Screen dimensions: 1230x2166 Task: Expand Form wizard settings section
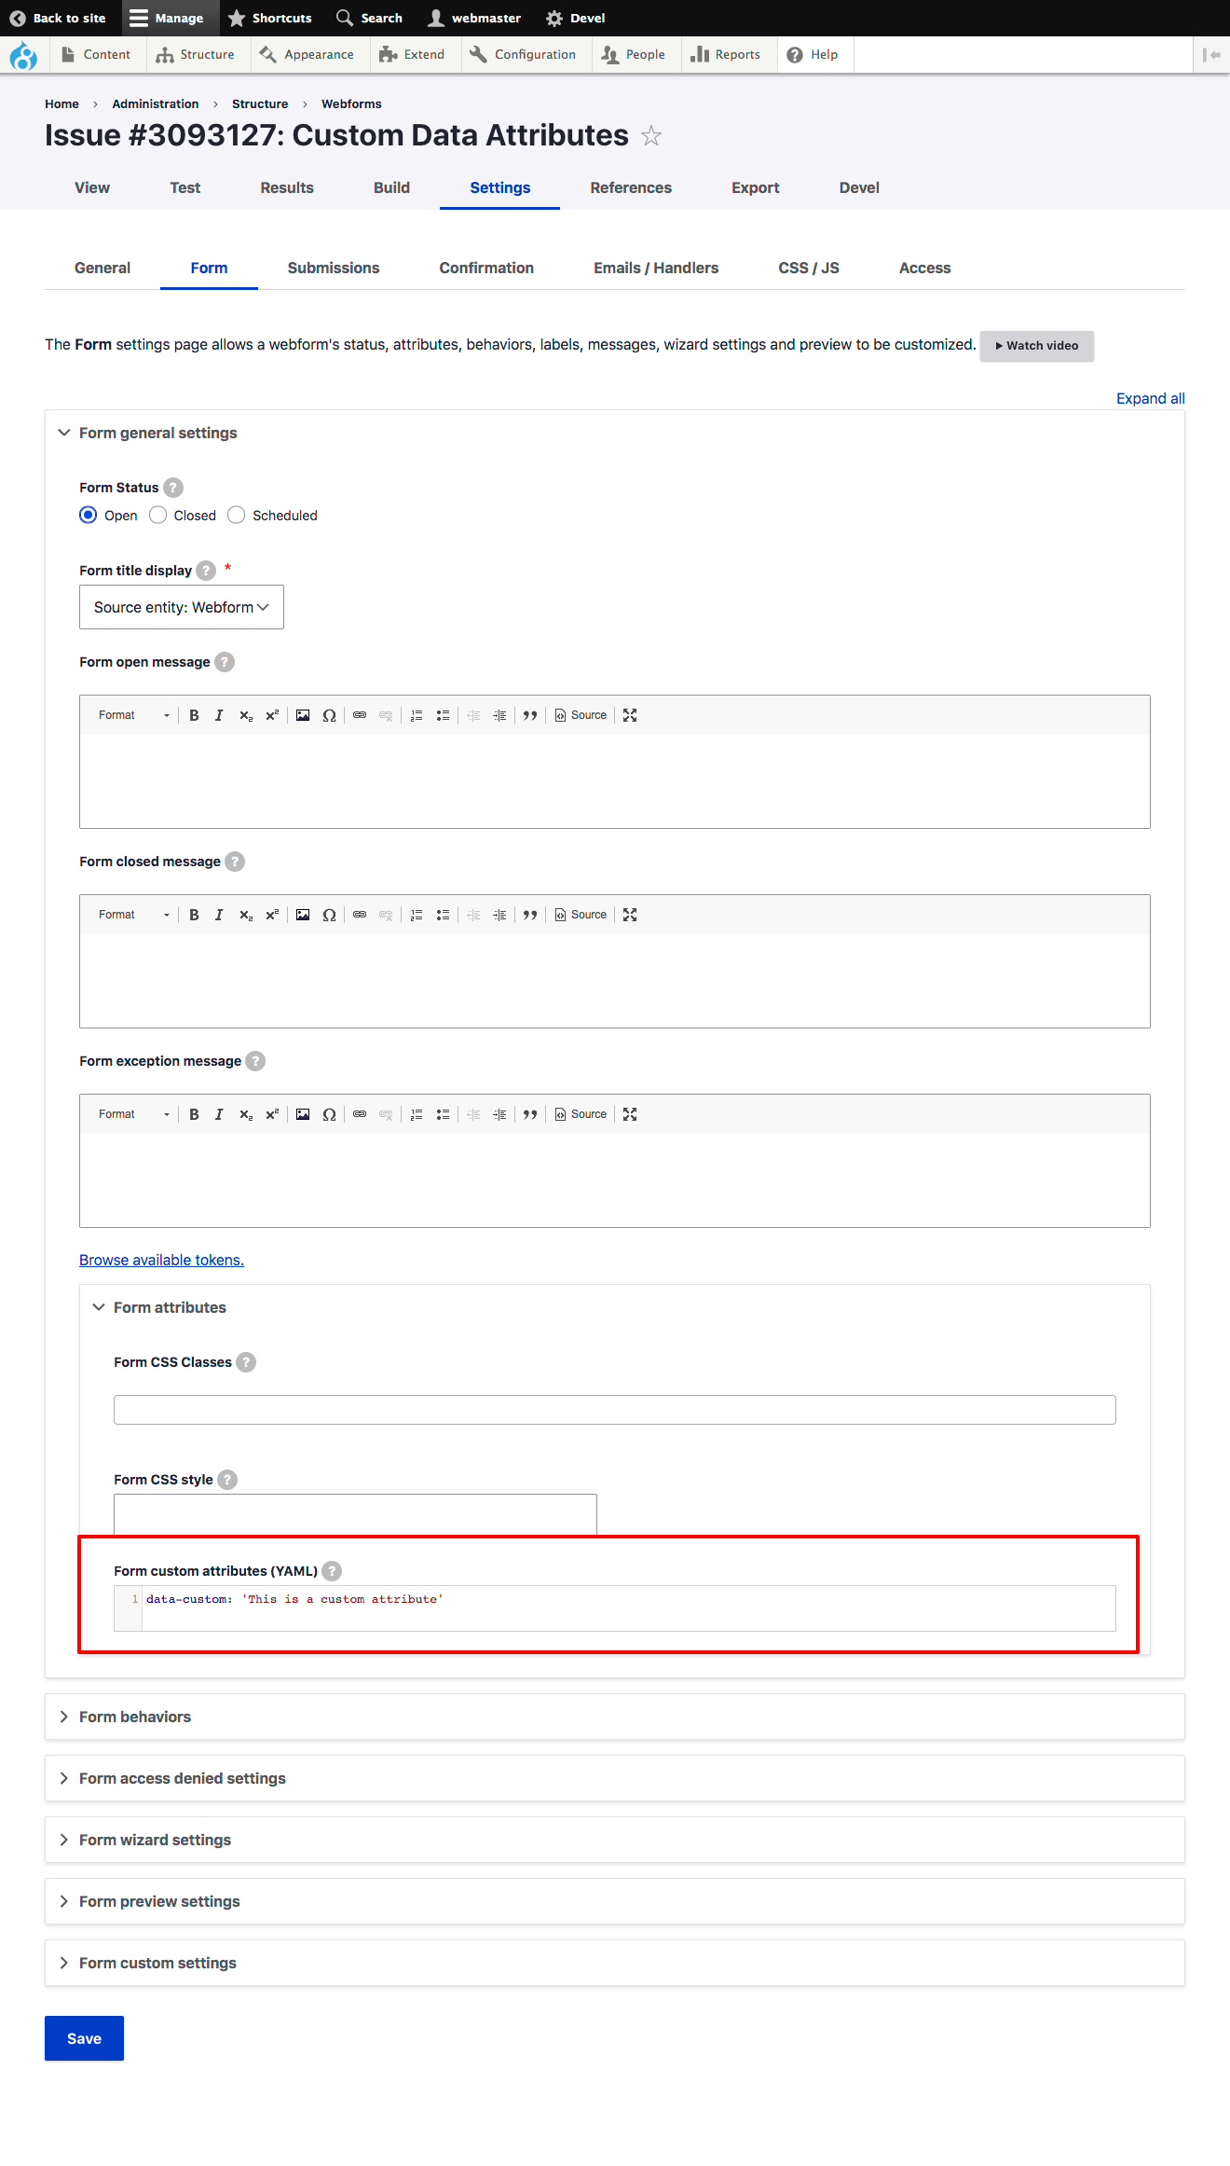click(x=155, y=1840)
